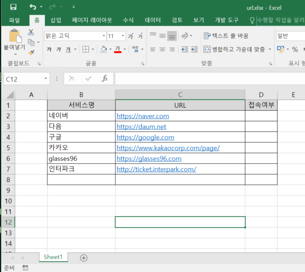The width and height of the screenshot is (305, 272).
Task: Click the text Orientation icon
Action: point(185,36)
